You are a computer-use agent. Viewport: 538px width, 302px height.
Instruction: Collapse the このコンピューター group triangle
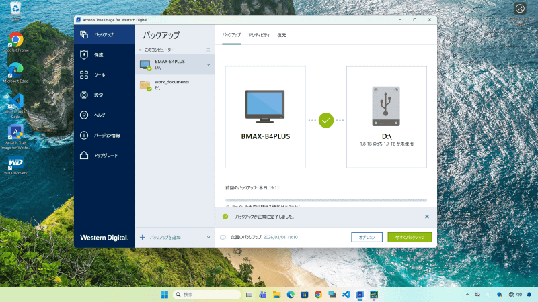pos(140,50)
